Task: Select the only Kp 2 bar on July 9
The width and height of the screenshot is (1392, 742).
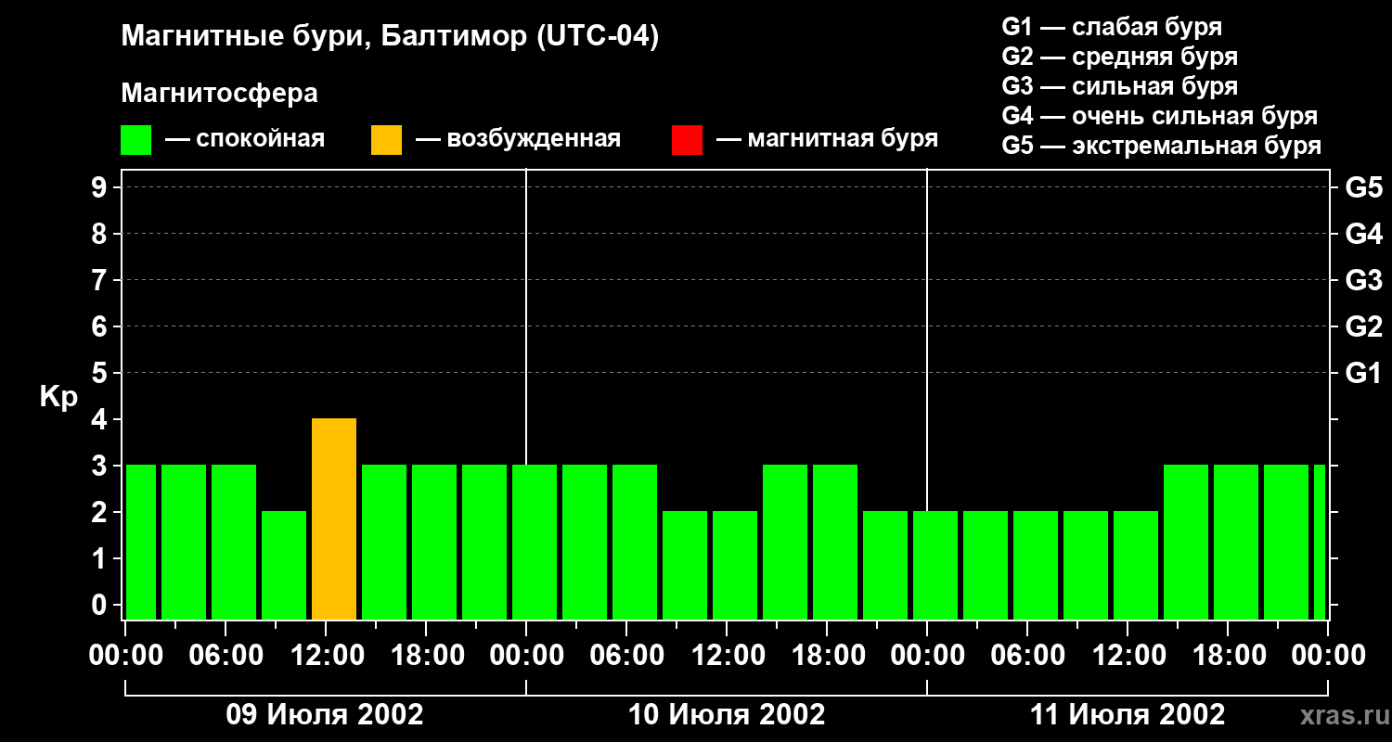Action: [x=284, y=565]
